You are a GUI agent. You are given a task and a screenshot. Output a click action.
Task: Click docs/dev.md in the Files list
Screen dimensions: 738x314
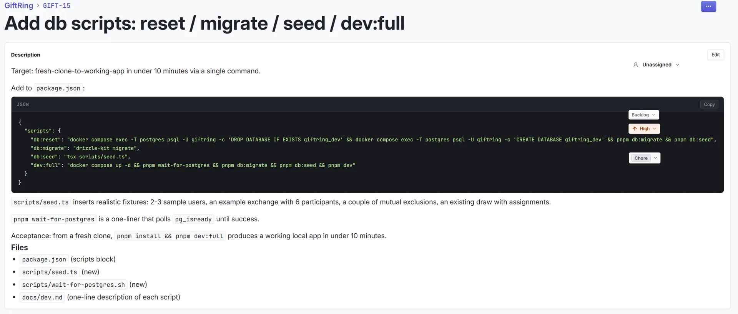pyautogui.click(x=42, y=297)
